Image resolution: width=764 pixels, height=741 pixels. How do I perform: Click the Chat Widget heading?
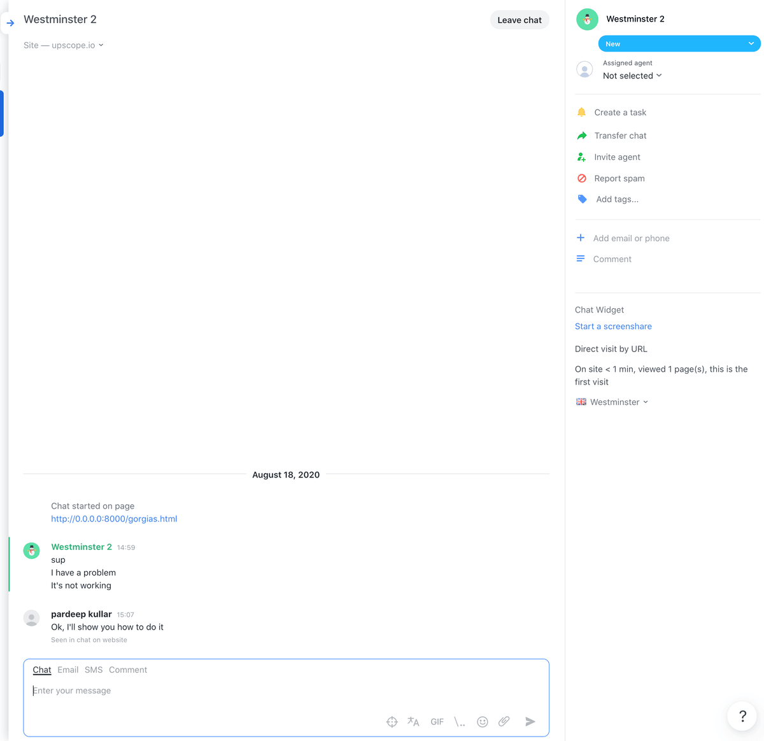pyautogui.click(x=599, y=309)
